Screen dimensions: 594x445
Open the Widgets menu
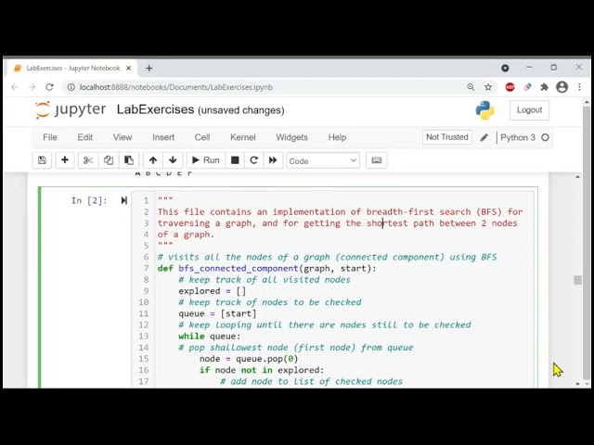tap(291, 137)
